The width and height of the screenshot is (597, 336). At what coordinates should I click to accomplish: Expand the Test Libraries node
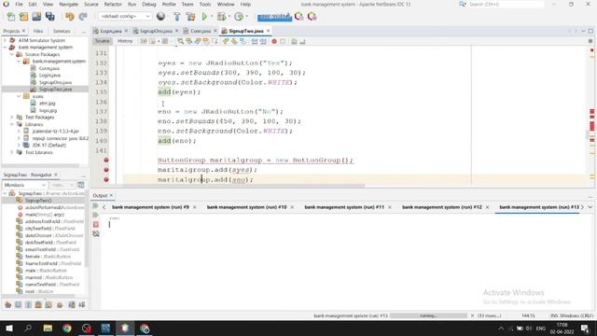tap(12, 152)
